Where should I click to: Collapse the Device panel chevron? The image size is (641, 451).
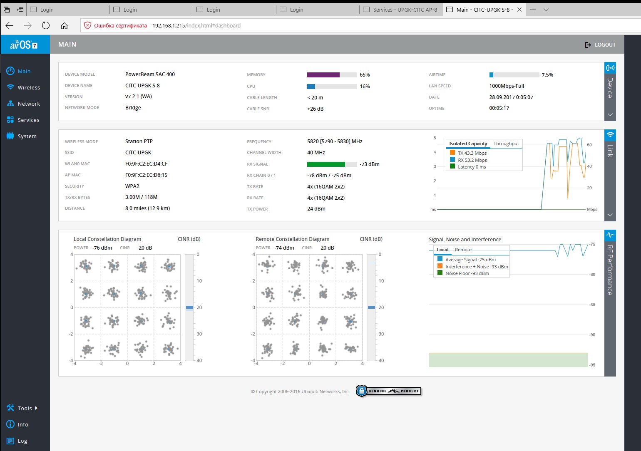610,115
